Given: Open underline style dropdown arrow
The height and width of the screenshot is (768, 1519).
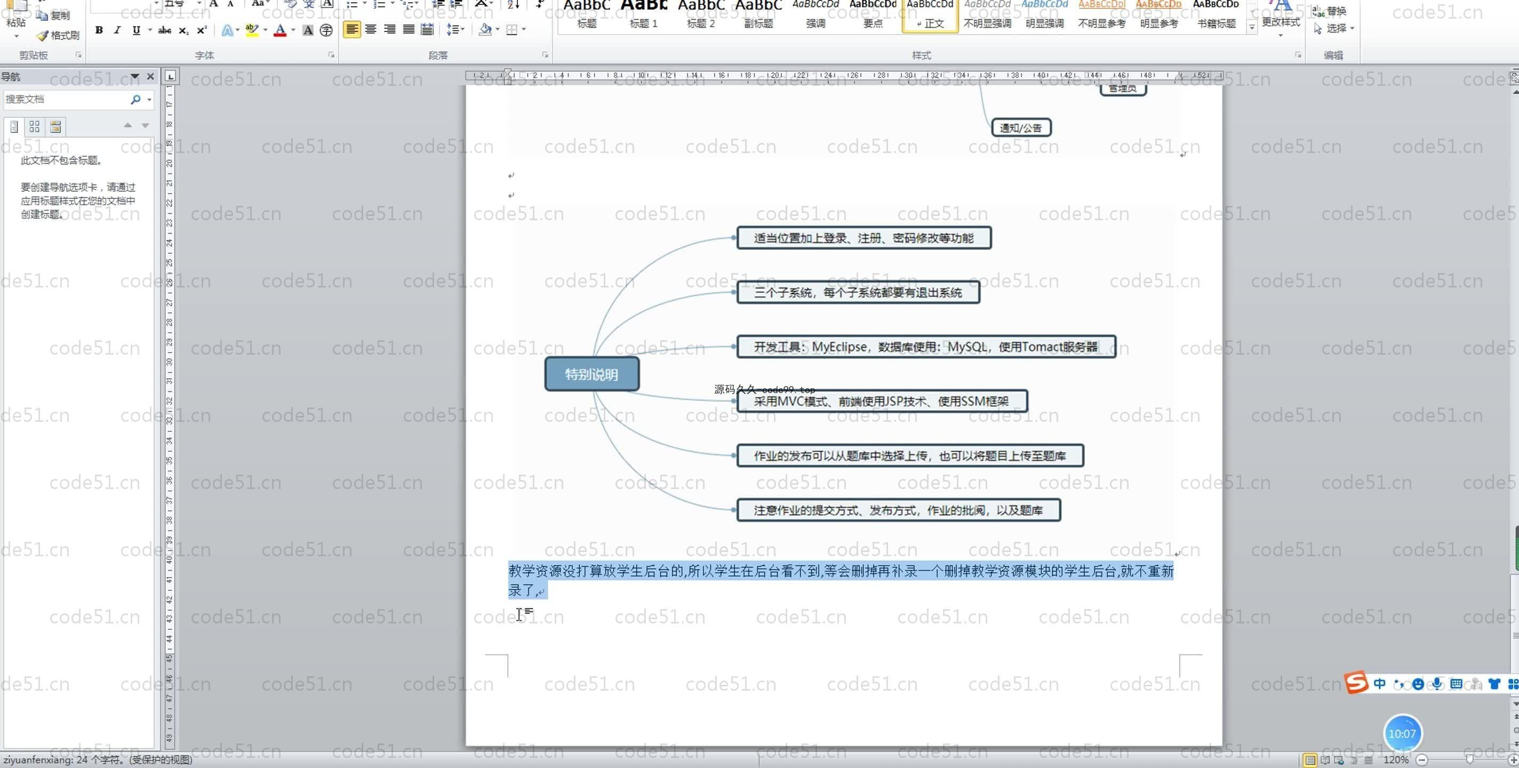Looking at the screenshot, I should 150,29.
